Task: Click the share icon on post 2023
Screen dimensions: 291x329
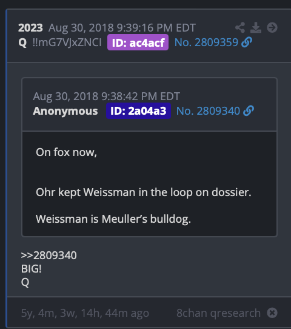Action: [x=240, y=27]
